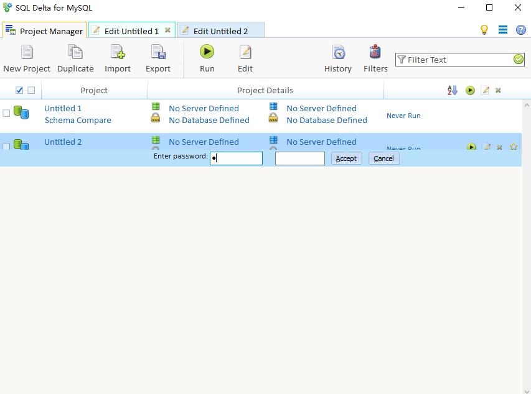This screenshot has height=394, width=531.
Task: Open the Filters tool
Action: [x=375, y=59]
